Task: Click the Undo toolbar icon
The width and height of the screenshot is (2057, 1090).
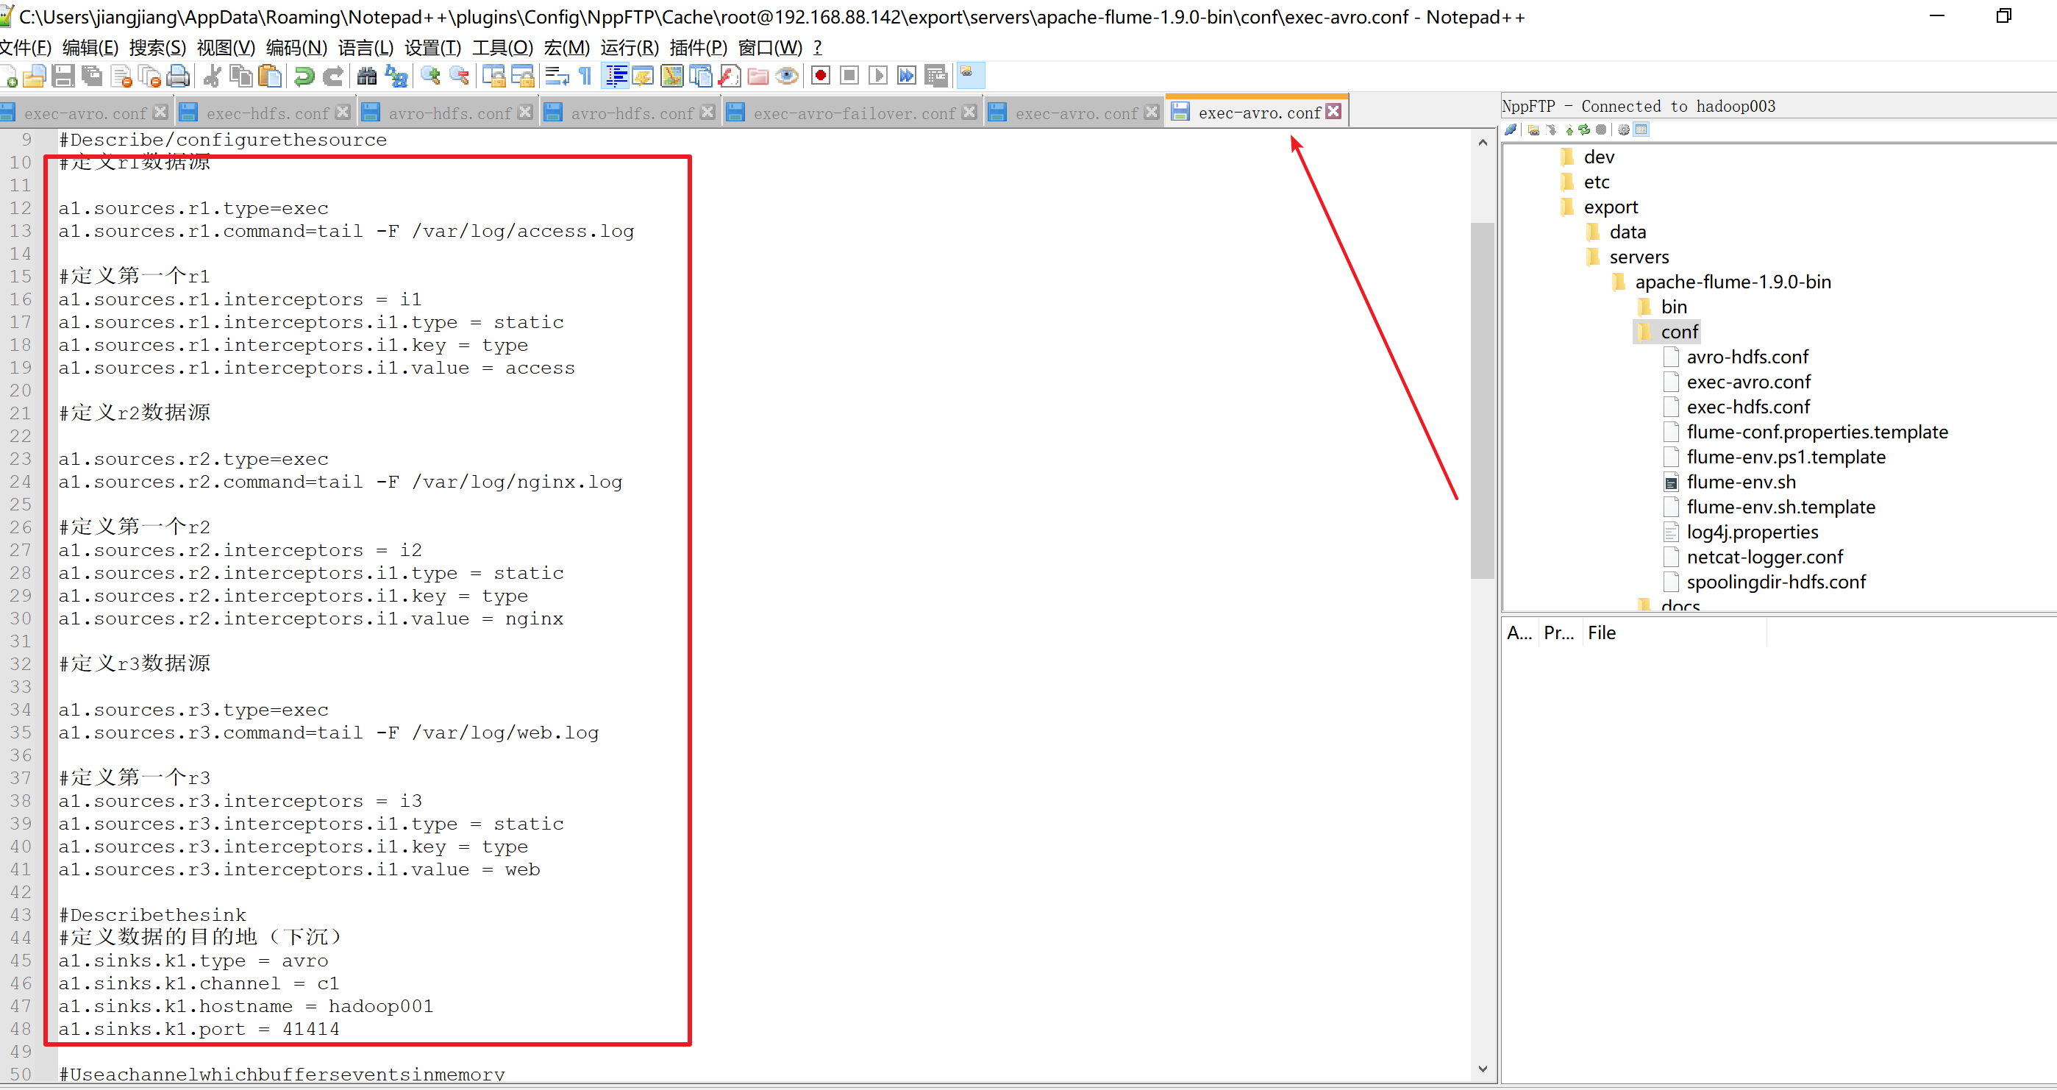Action: pyautogui.click(x=304, y=76)
